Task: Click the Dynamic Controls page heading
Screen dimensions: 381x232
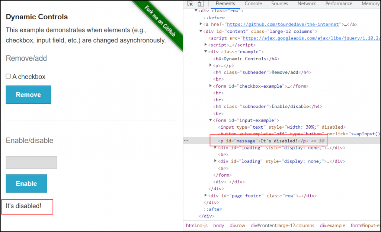Action: click(37, 17)
